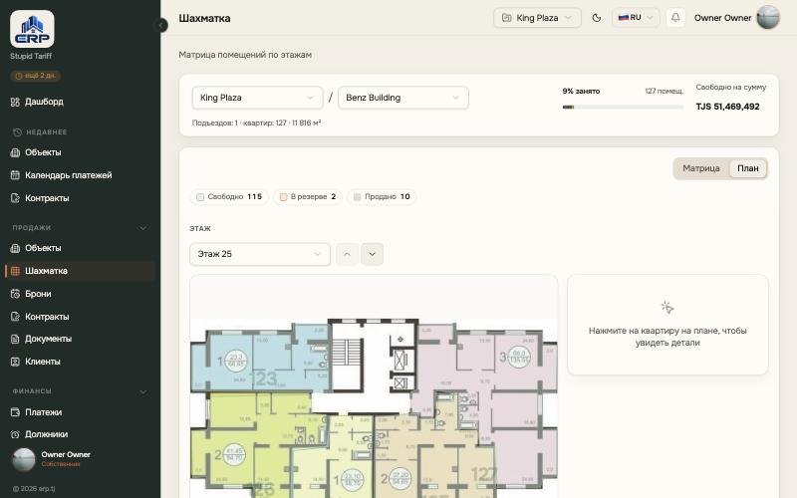Click the Документы file icon
Image resolution: width=797 pixels, height=498 pixels.
coord(15,339)
